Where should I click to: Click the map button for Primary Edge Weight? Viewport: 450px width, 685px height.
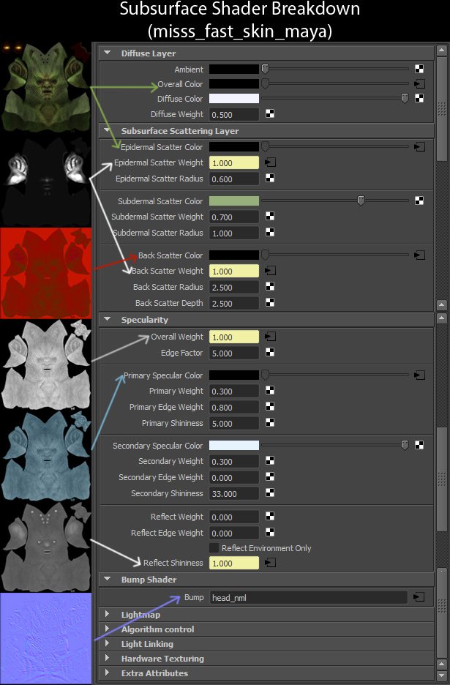tap(270, 407)
